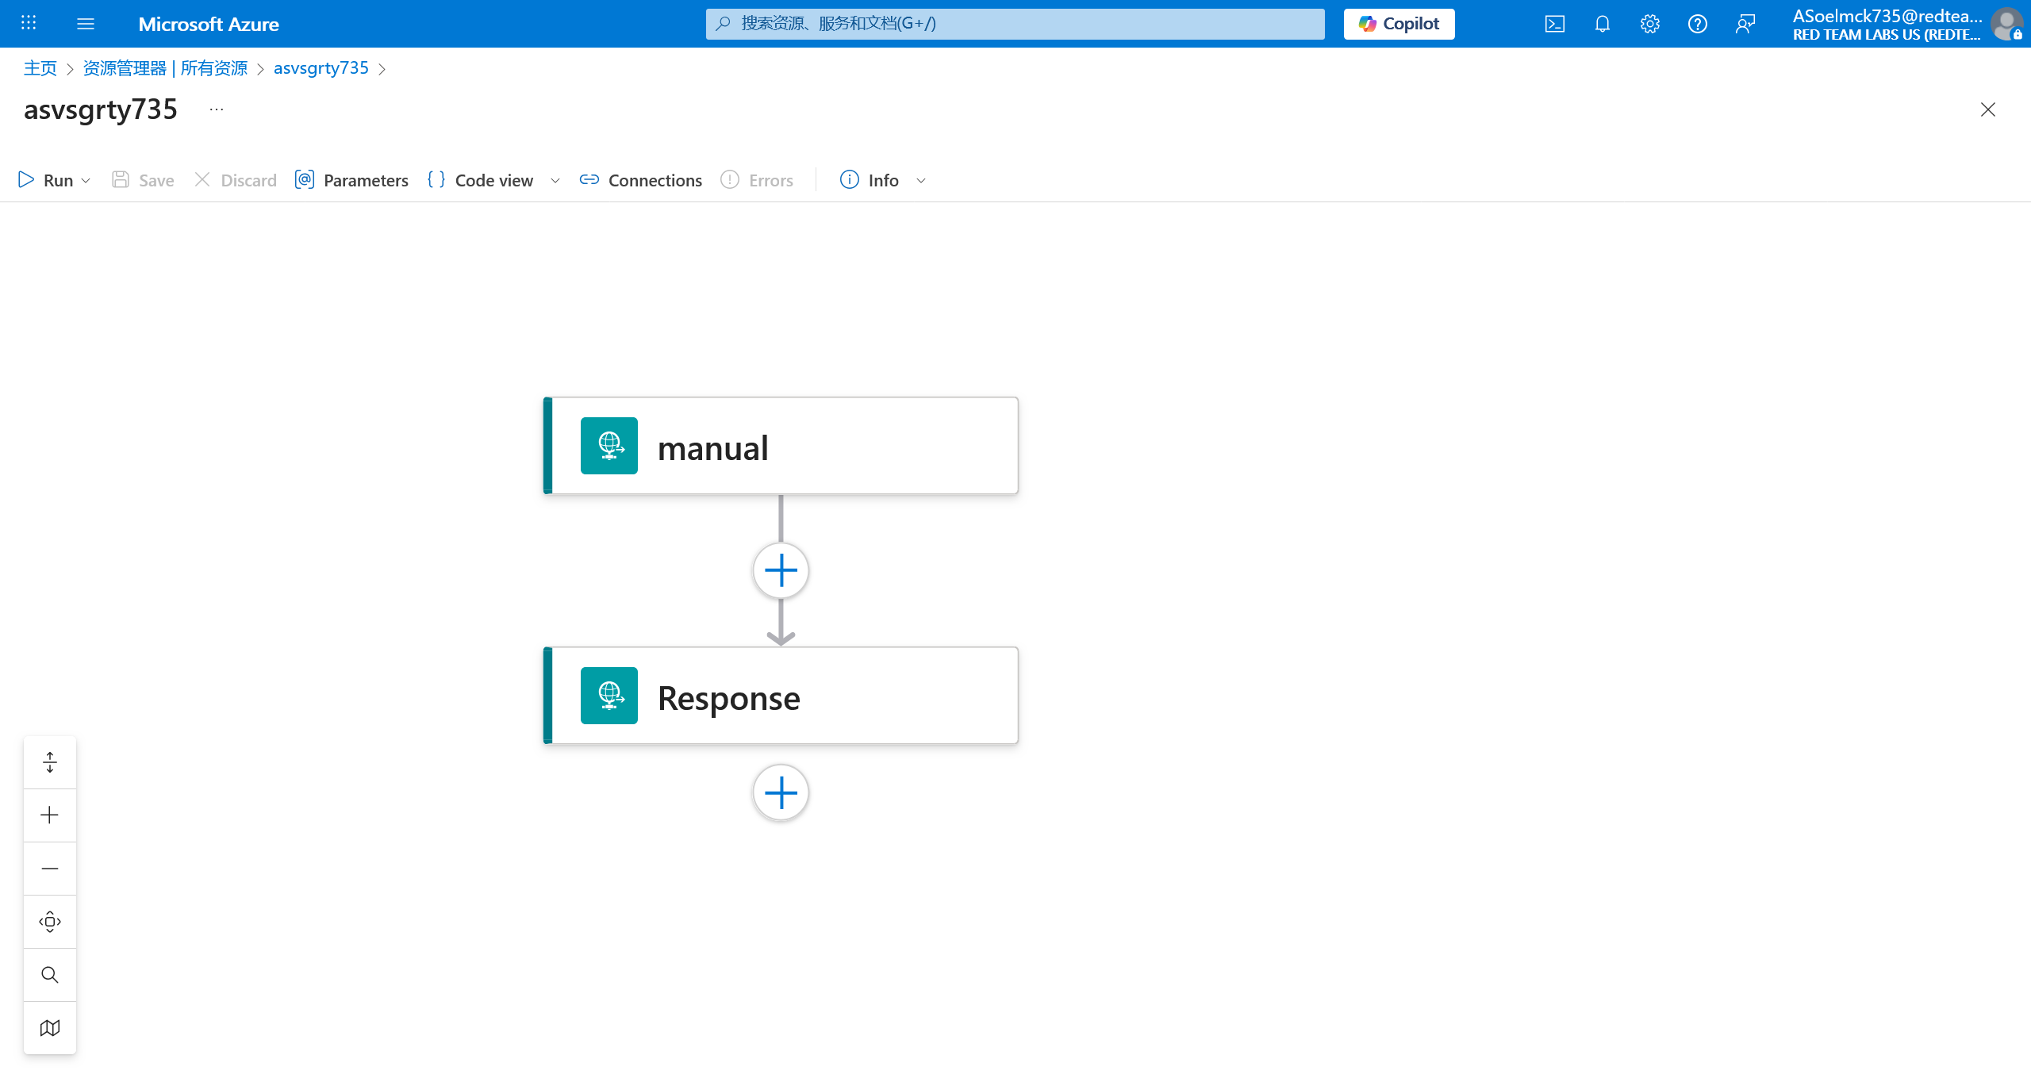Add an action below Response node
Screen dimensions: 2031x1078
coord(781,792)
